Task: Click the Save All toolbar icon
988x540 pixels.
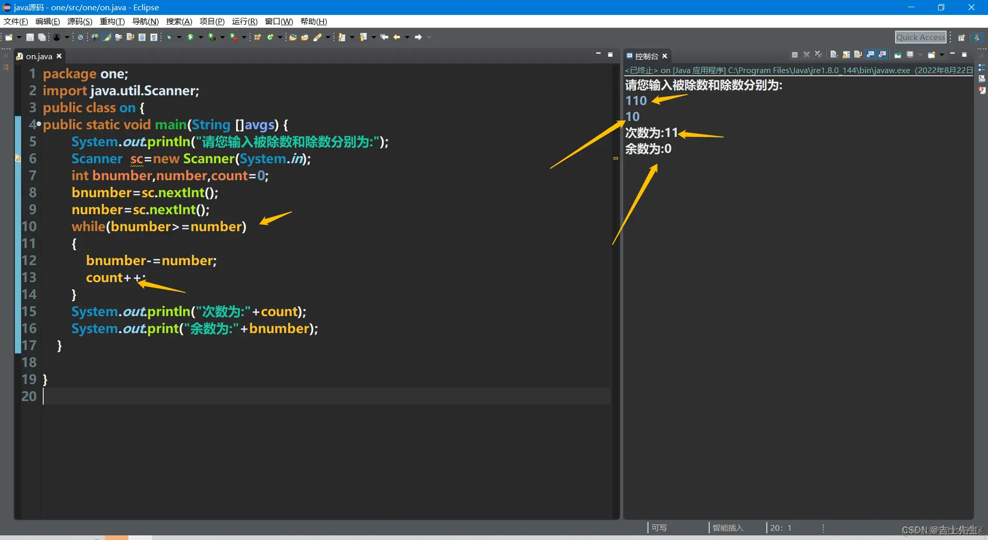Action: point(42,37)
